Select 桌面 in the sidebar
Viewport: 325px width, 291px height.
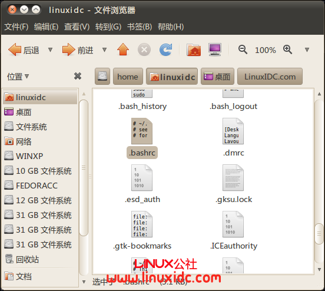click(40, 112)
